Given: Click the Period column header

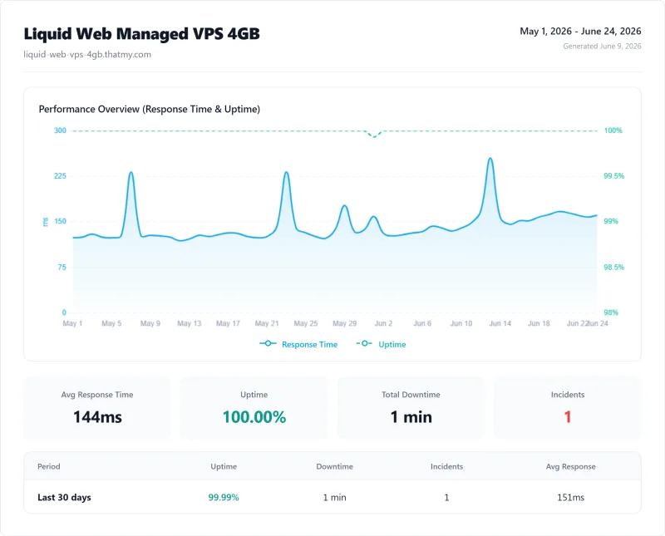Looking at the screenshot, I should point(49,466).
